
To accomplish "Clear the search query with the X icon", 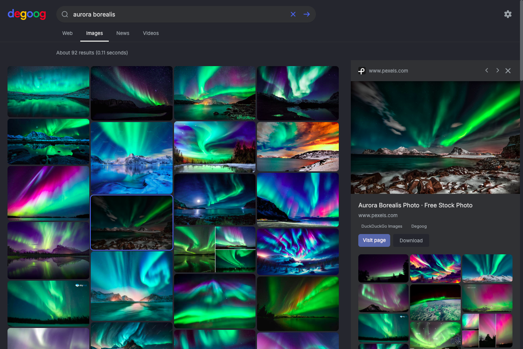I will [293, 14].
